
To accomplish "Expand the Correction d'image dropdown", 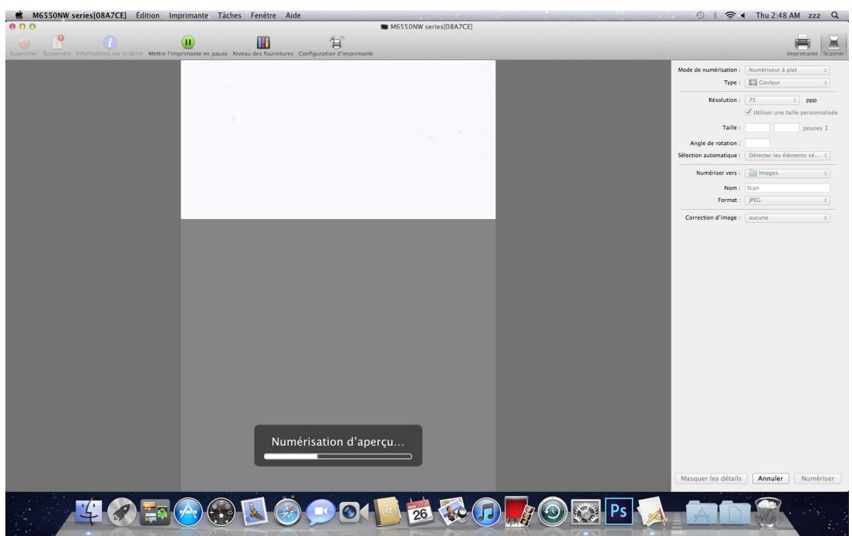I will click(x=787, y=218).
